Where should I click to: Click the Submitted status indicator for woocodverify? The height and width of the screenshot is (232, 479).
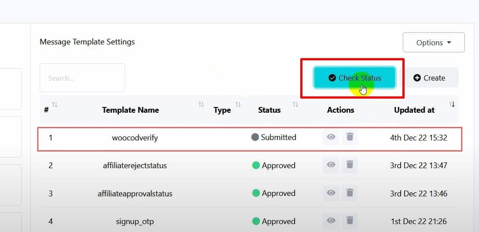pyautogui.click(x=273, y=137)
